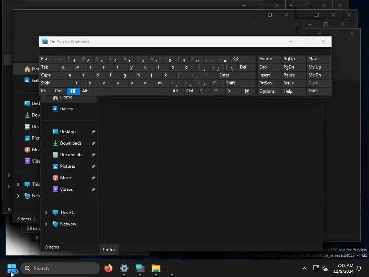Click the taskbar Search box
Viewport: 369px width, 277px height.
pos(60,268)
